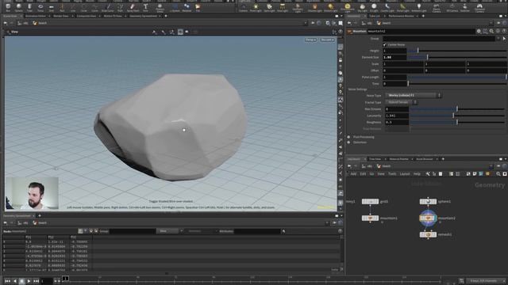Add a Caustic Light from the shelf

[x=387, y=7]
